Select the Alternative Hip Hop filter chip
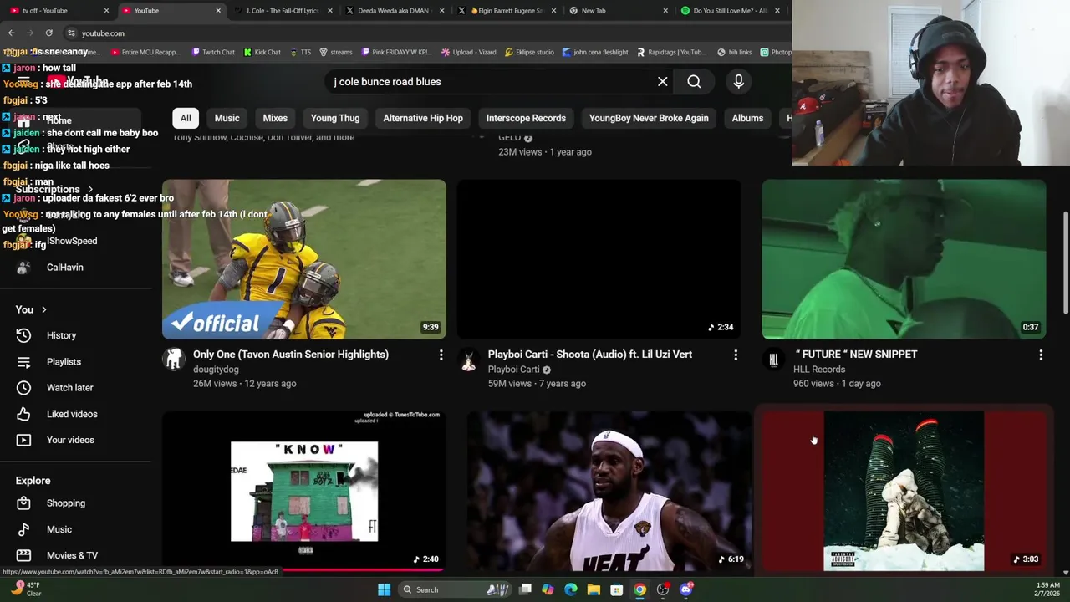 [423, 118]
